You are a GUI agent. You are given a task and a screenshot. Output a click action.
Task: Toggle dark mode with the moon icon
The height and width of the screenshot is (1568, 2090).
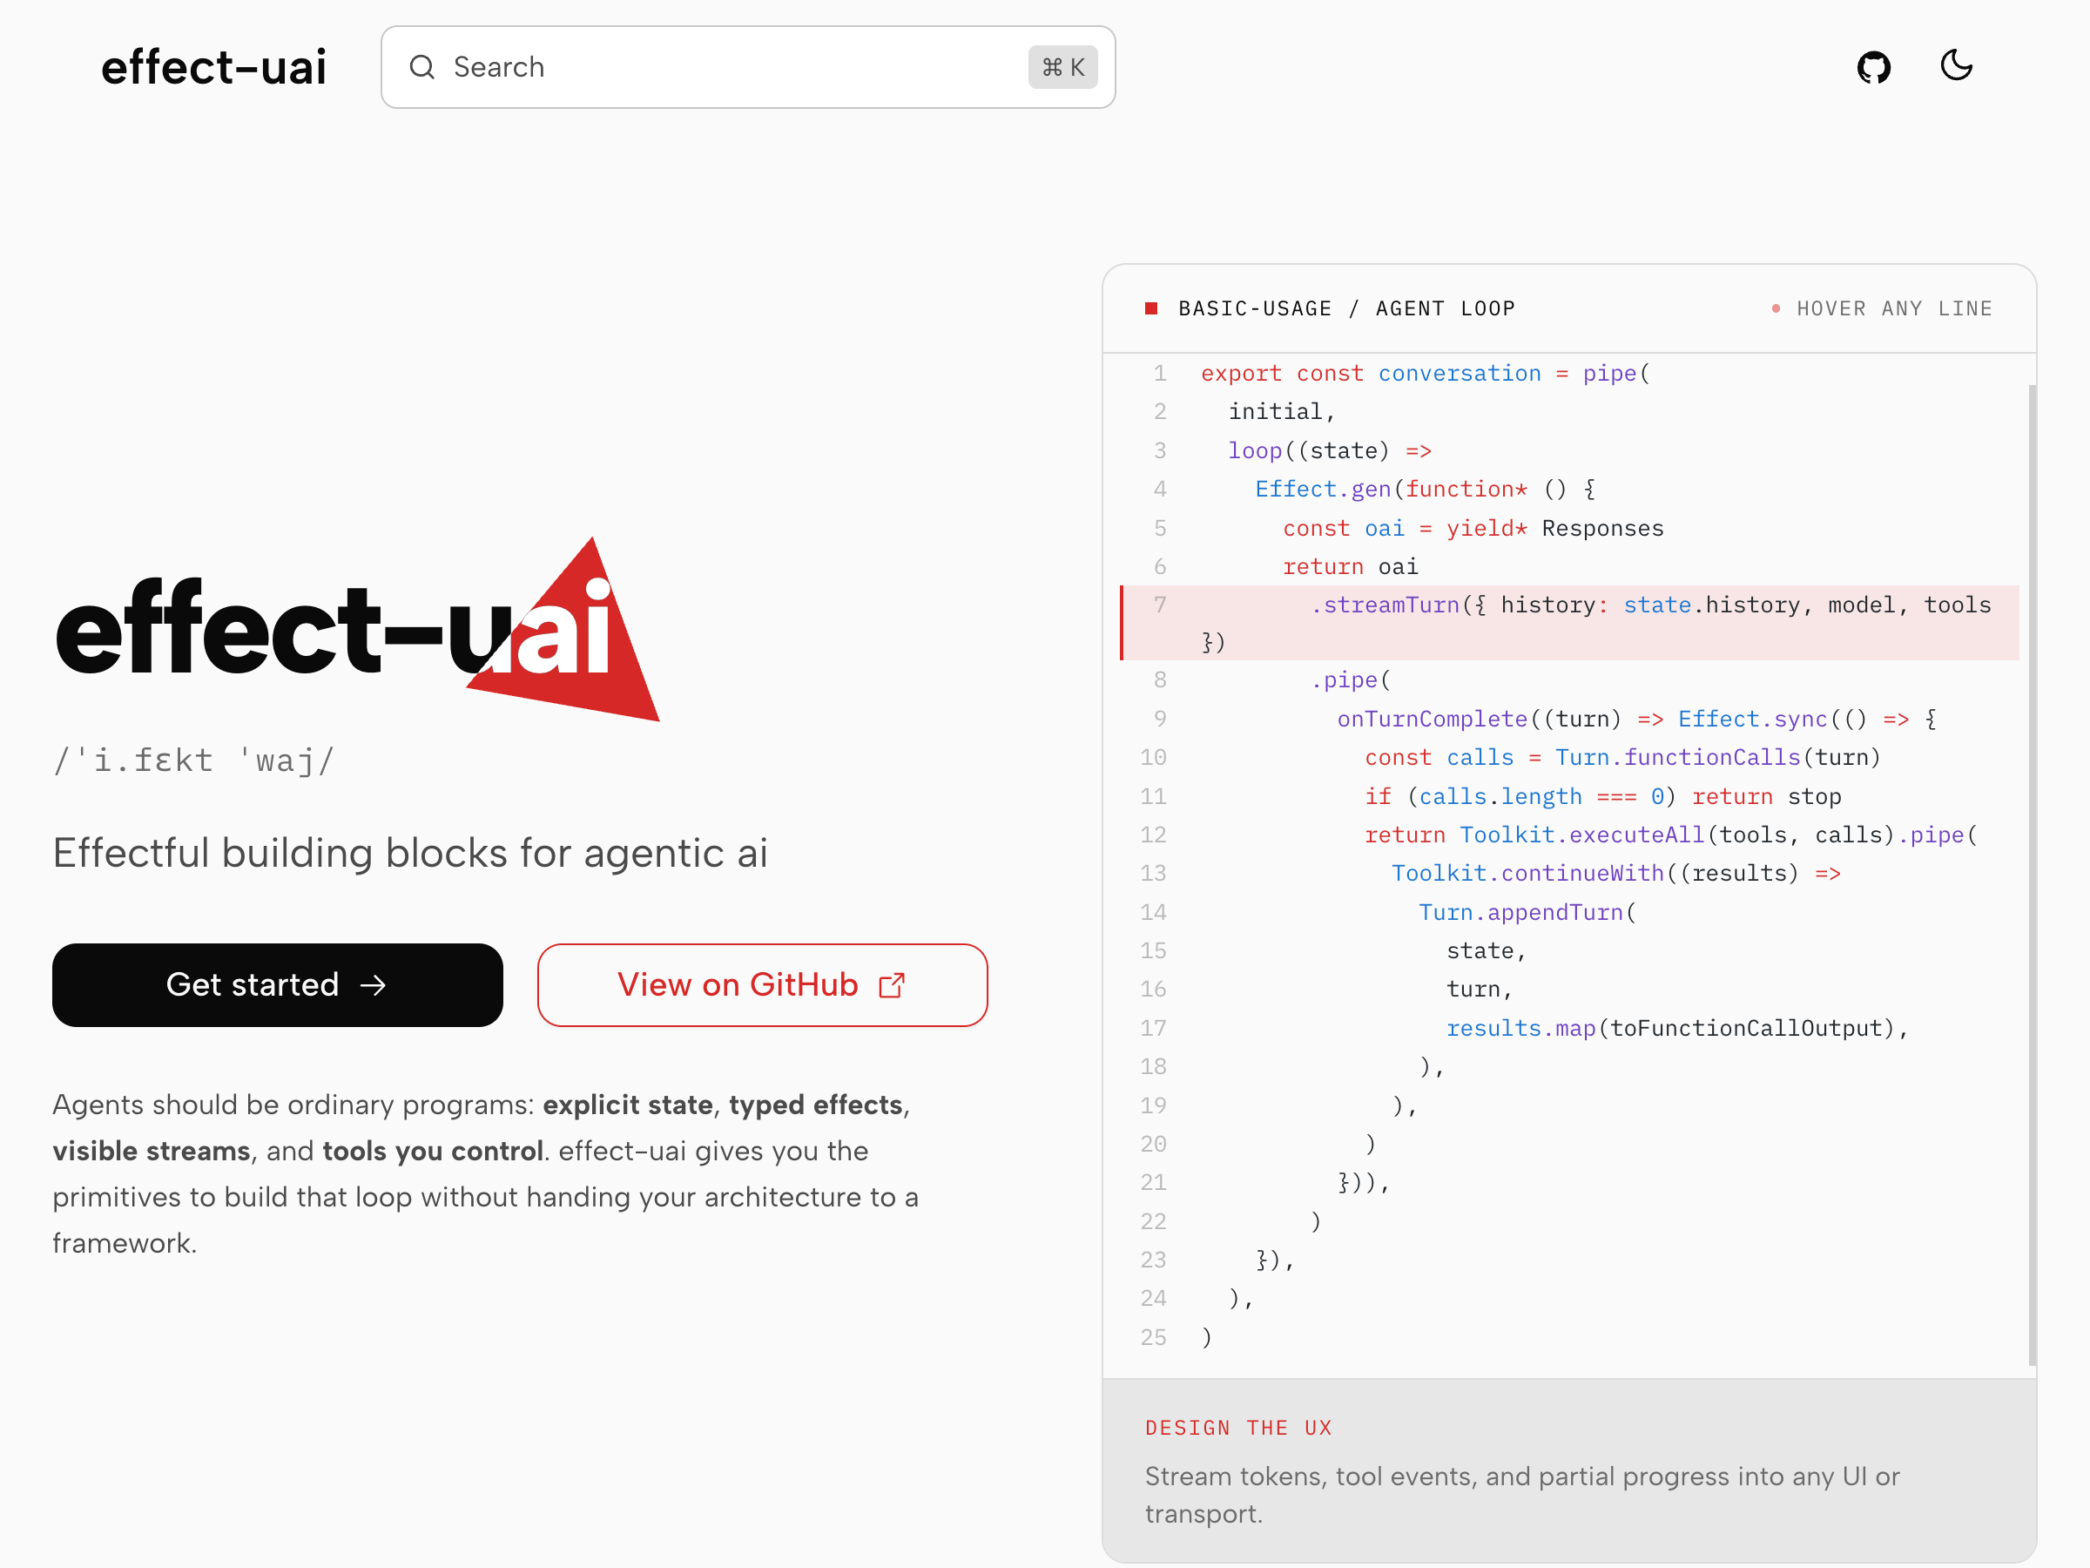click(x=1956, y=66)
